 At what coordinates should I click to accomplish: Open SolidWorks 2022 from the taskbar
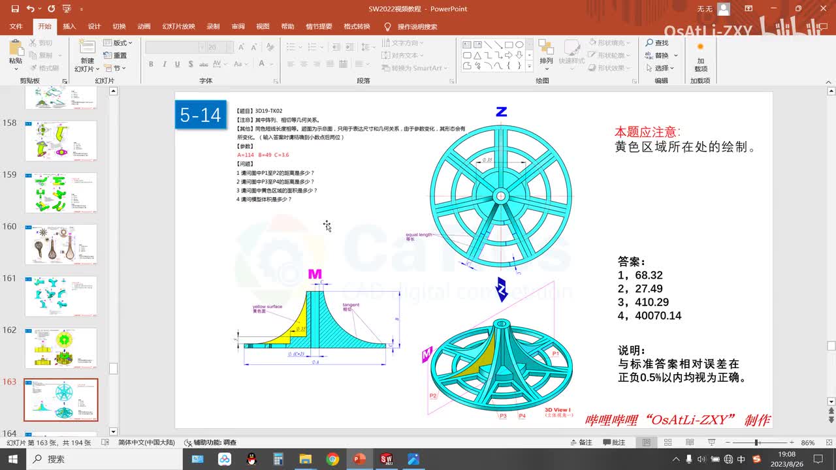(386, 459)
